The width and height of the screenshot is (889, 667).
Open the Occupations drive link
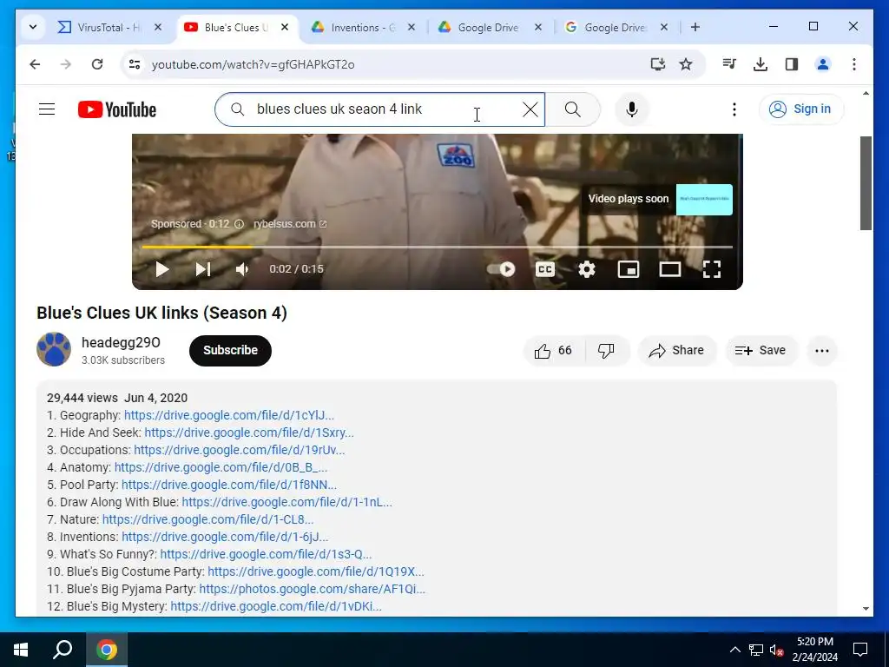coord(240,451)
